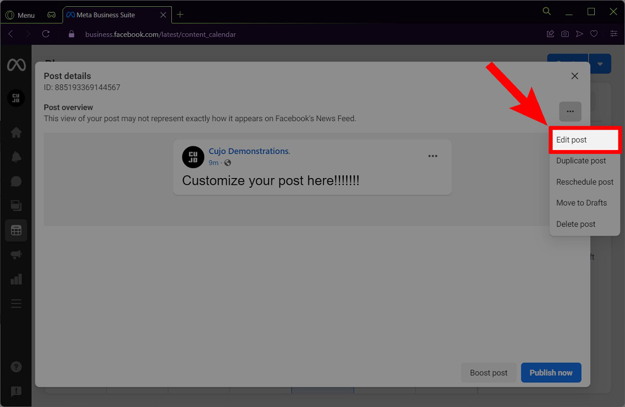Bookmark page with heart icon

(594, 34)
